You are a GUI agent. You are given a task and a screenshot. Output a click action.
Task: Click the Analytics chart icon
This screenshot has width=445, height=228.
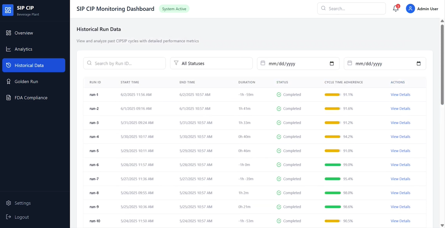click(x=9, y=49)
